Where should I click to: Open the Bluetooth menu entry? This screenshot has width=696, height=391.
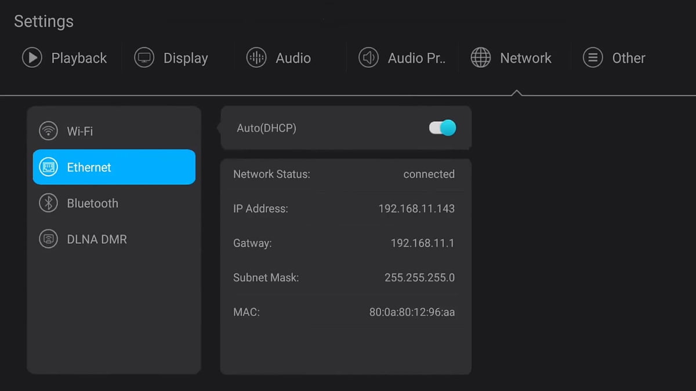point(93,203)
